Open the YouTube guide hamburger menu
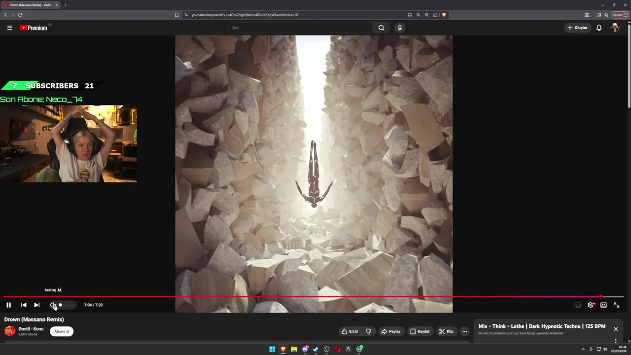 (9, 28)
